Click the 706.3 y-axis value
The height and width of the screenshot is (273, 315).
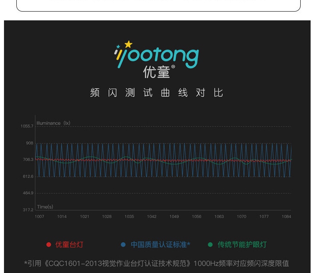[x=28, y=159]
